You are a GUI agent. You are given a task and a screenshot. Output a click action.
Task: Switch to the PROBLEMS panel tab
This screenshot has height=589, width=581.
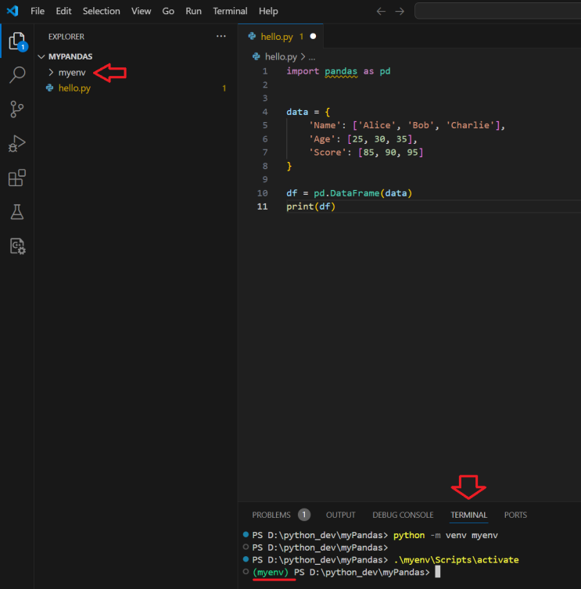pyautogui.click(x=271, y=515)
